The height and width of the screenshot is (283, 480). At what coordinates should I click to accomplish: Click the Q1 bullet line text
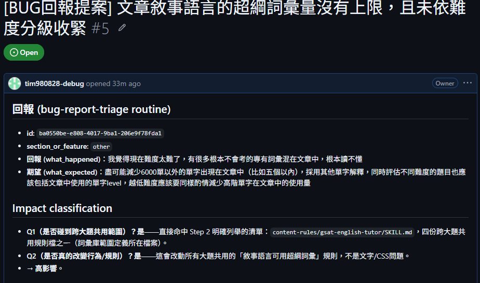tap(246, 237)
